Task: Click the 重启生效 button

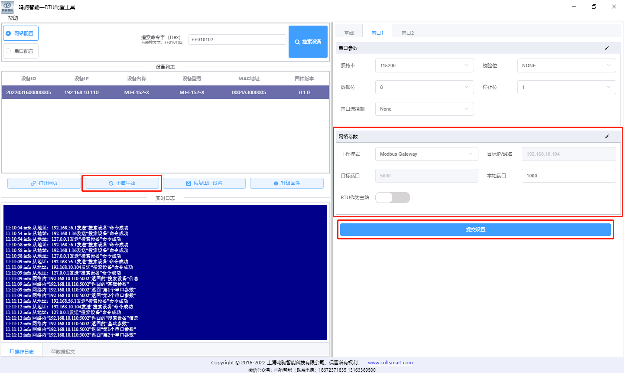Action: click(x=122, y=183)
